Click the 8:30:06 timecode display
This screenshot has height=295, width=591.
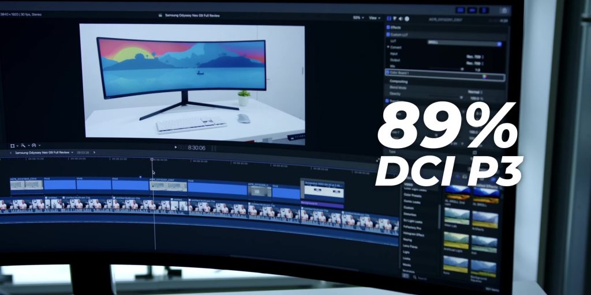point(196,148)
